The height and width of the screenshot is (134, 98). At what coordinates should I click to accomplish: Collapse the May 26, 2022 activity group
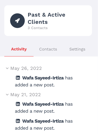[7, 68]
